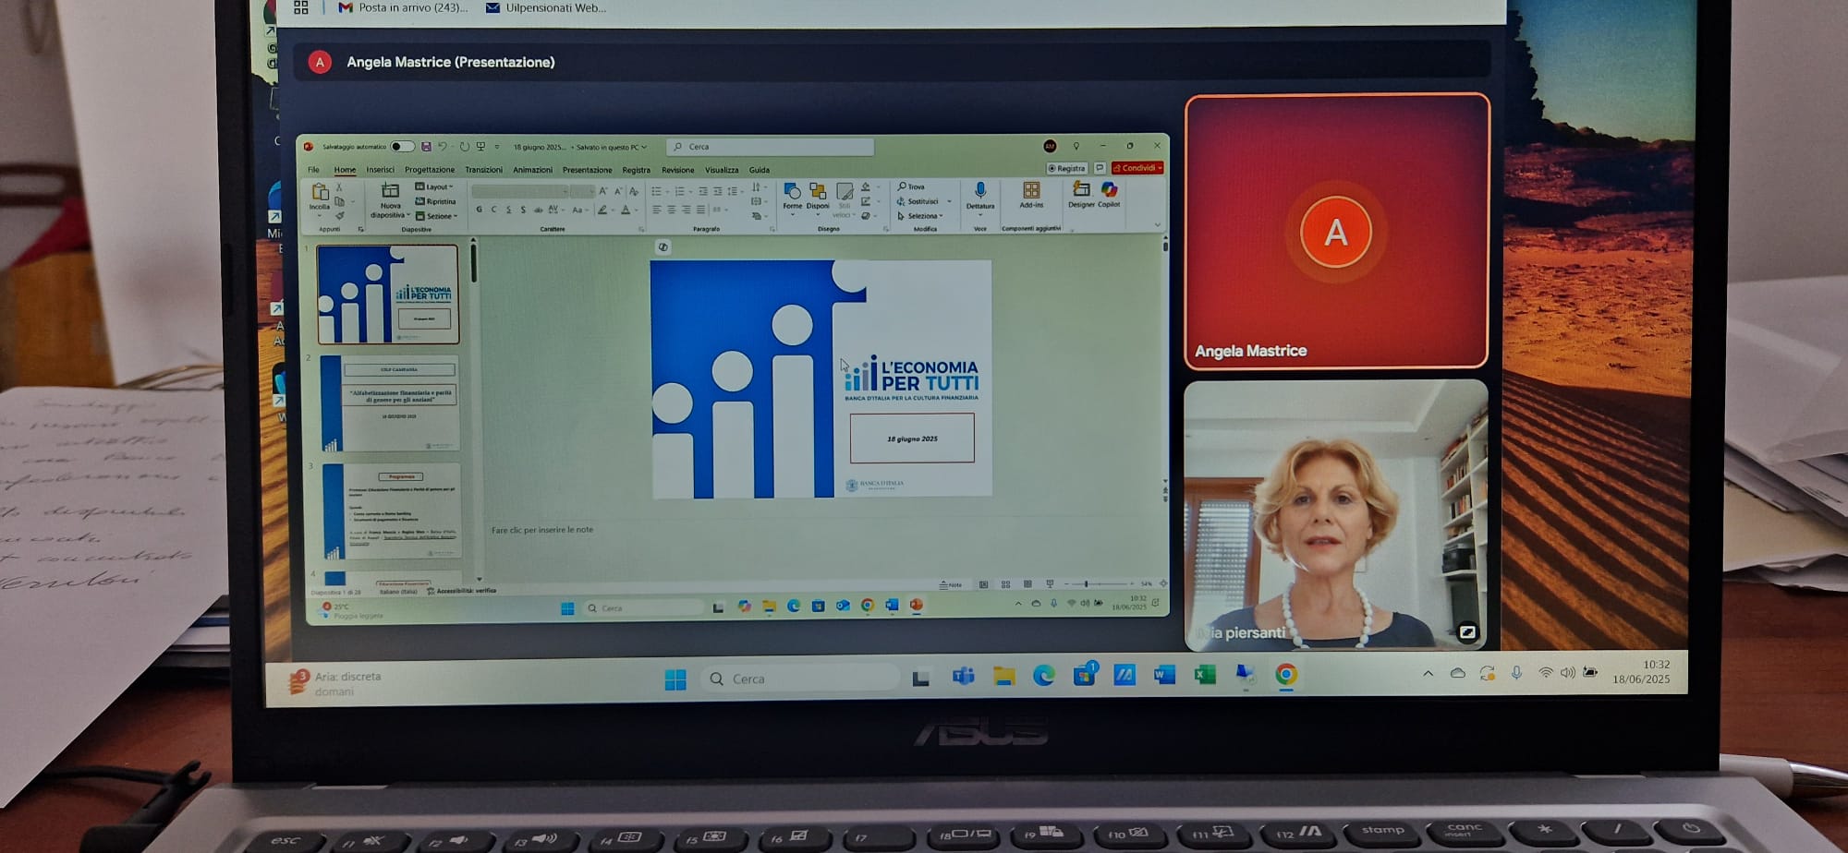
Task: Click the lightbulb icon in PowerPoint title bar
Action: coord(1076,147)
